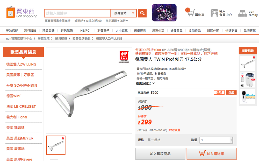The width and height of the screenshot is (259, 161).
Task: Click the keyword search input field
Action: coord(77,13)
